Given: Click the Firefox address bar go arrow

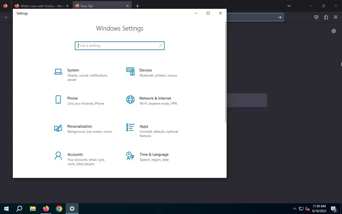Looking at the screenshot, I should [x=279, y=17].
